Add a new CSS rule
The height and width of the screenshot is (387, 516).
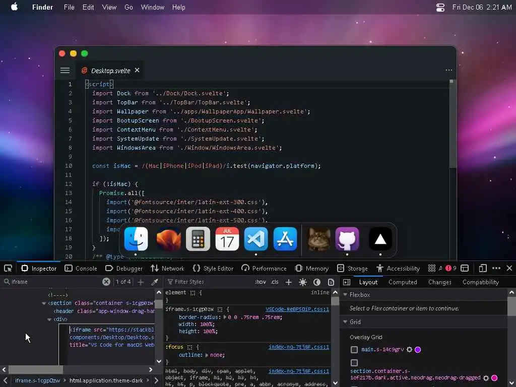click(x=289, y=282)
